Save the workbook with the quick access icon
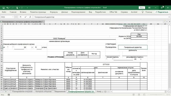 click(x=3, y=8)
